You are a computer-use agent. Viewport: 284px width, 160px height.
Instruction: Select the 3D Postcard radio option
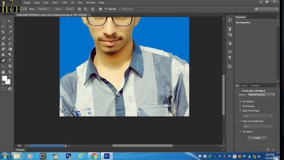(241, 101)
